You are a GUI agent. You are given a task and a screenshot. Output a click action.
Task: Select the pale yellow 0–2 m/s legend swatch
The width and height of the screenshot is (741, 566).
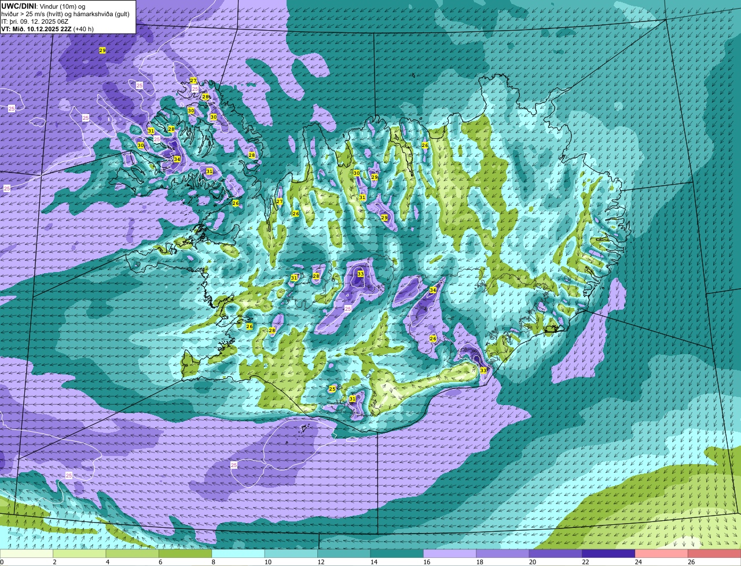tap(27, 554)
